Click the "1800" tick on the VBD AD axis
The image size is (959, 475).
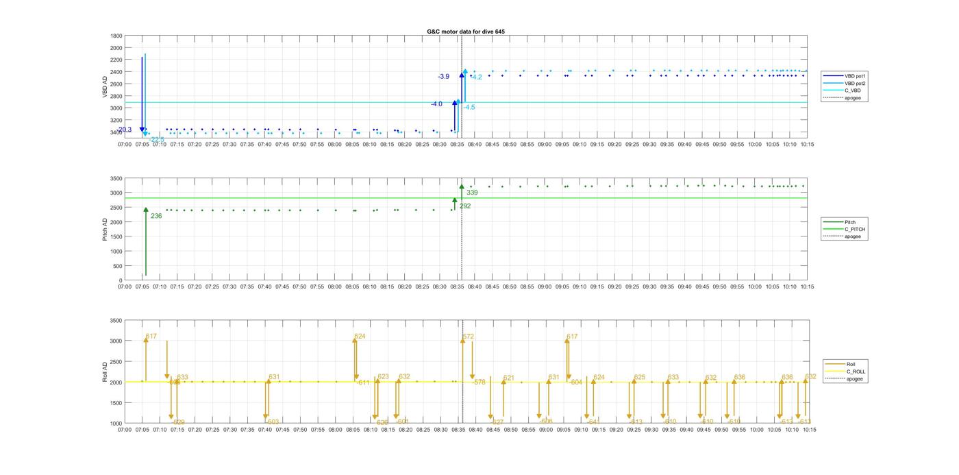tap(116, 36)
